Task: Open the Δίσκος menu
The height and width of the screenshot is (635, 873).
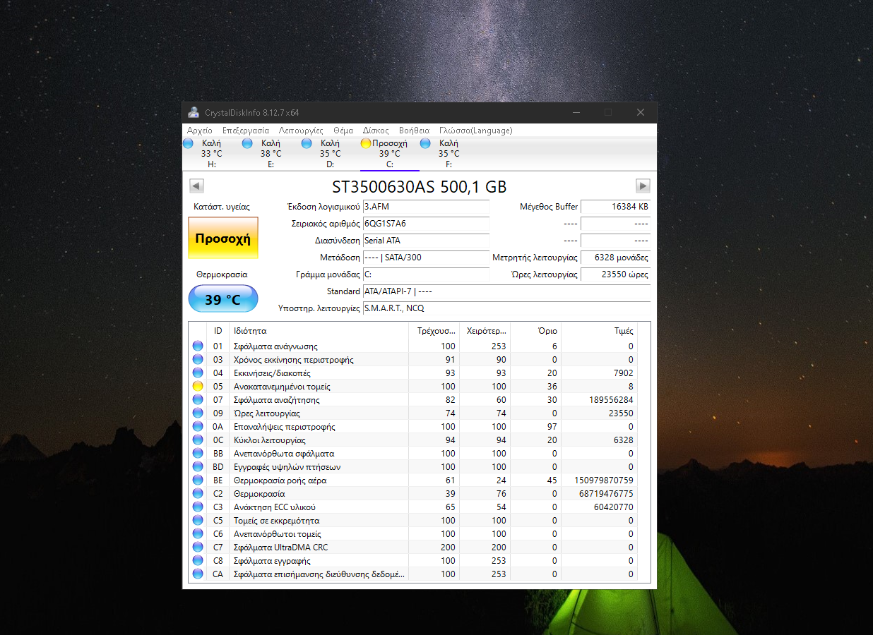Action: (376, 131)
